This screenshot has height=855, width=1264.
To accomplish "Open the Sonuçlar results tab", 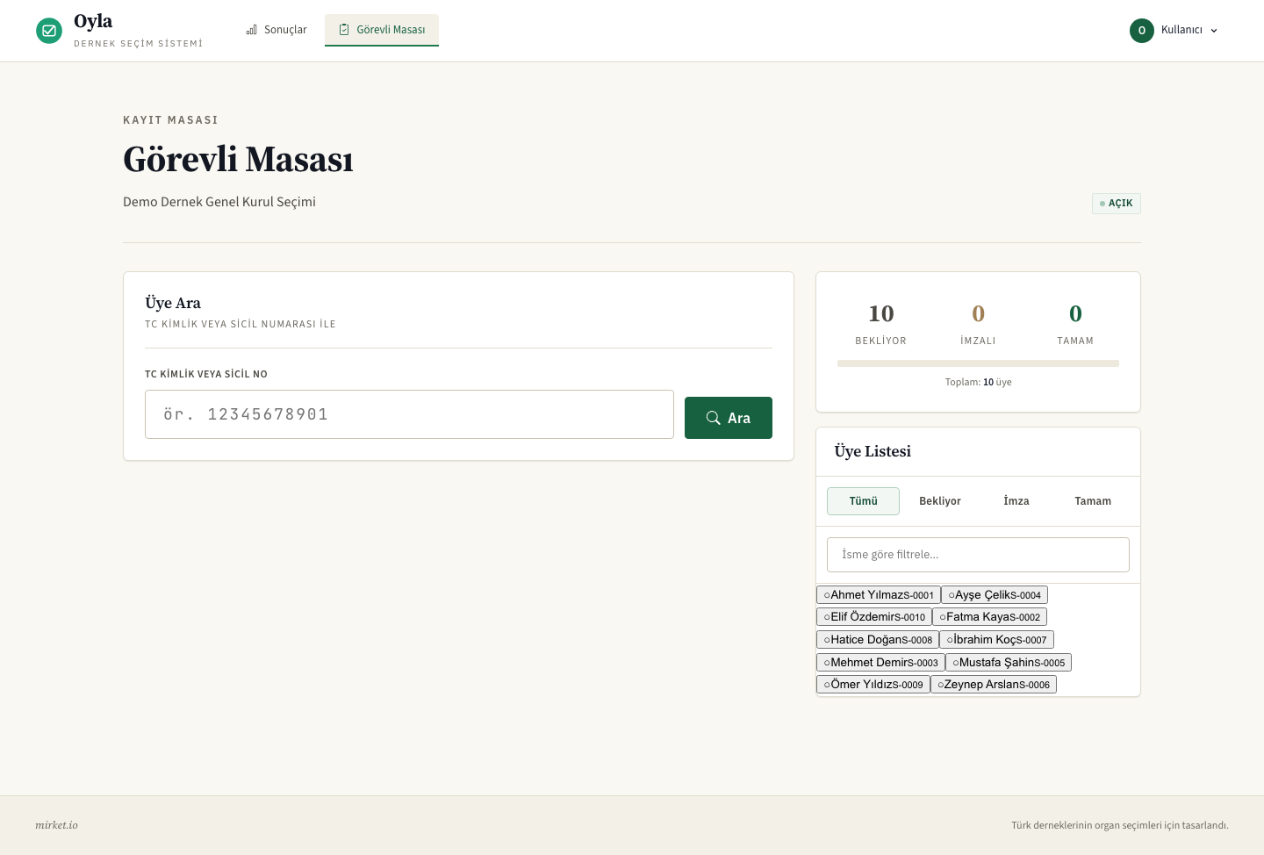I will coord(276,30).
